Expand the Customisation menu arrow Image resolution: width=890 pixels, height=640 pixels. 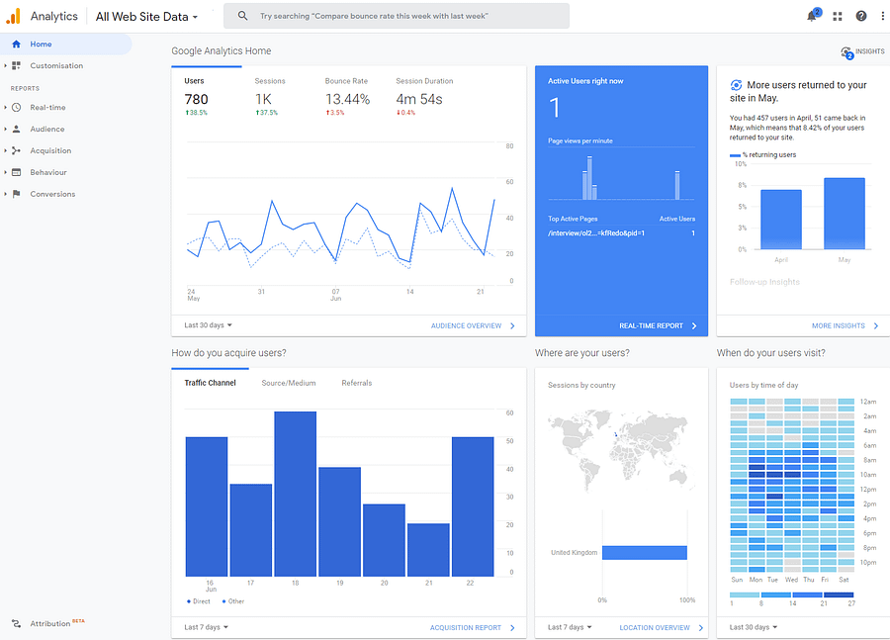tap(5, 66)
